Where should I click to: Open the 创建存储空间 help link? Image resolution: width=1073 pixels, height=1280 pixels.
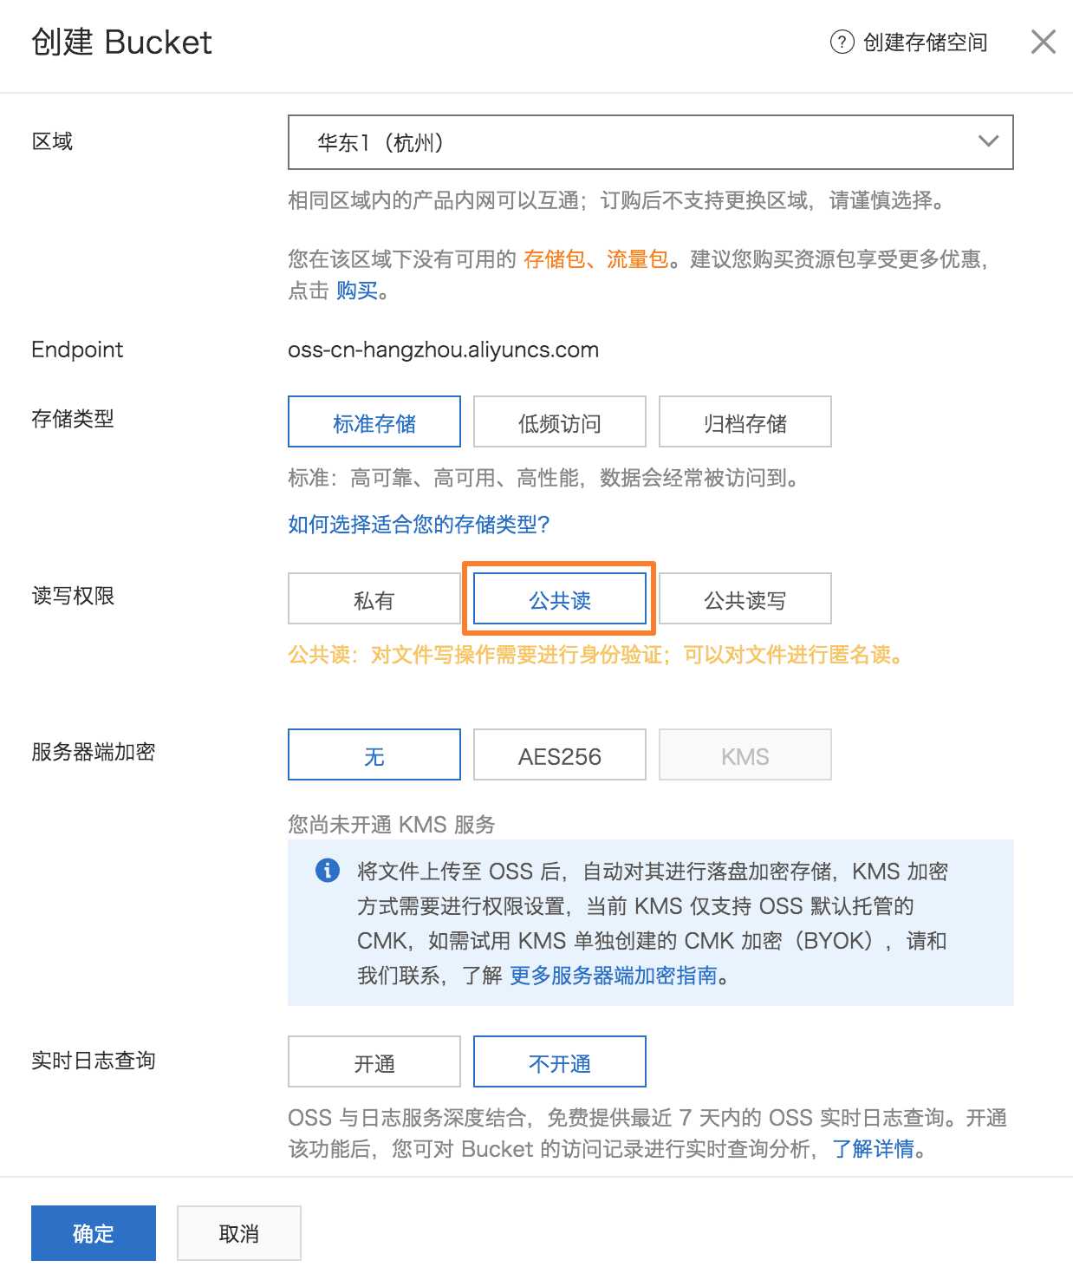click(x=925, y=42)
